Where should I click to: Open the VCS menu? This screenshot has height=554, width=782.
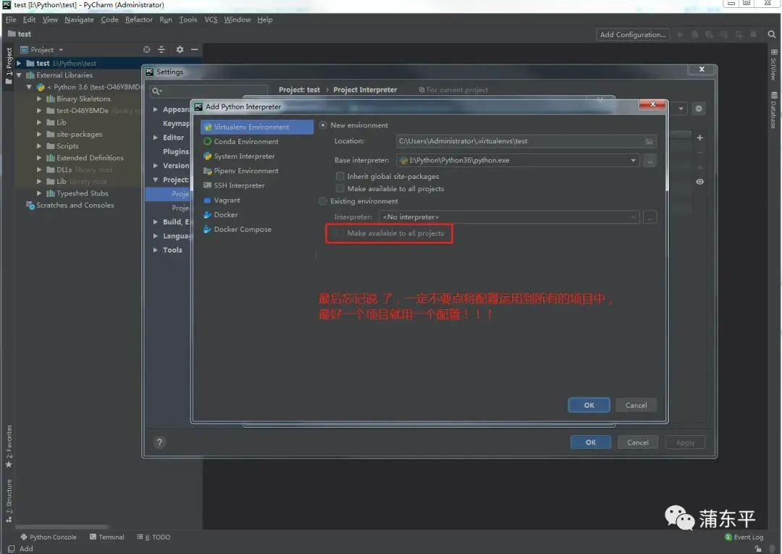click(x=211, y=20)
